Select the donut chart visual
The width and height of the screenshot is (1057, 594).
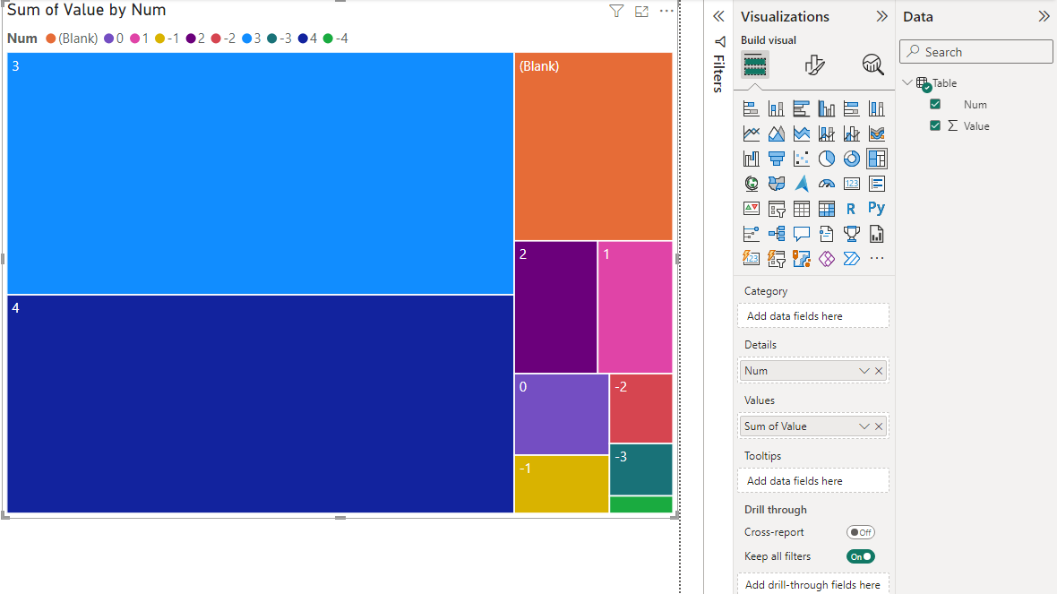851,159
